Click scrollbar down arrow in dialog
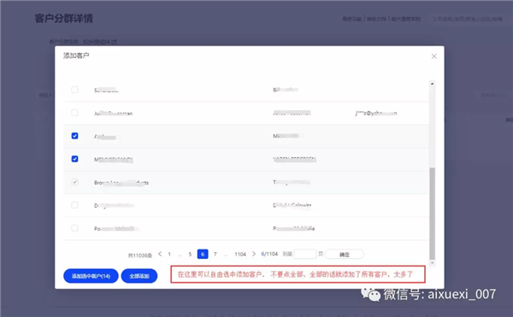The image size is (513, 317). [432, 263]
